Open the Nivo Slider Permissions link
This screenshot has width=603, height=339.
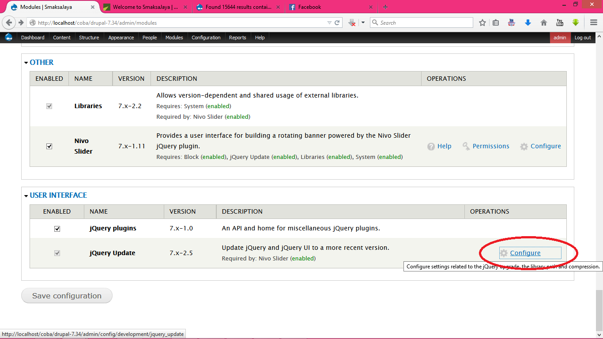(x=491, y=146)
